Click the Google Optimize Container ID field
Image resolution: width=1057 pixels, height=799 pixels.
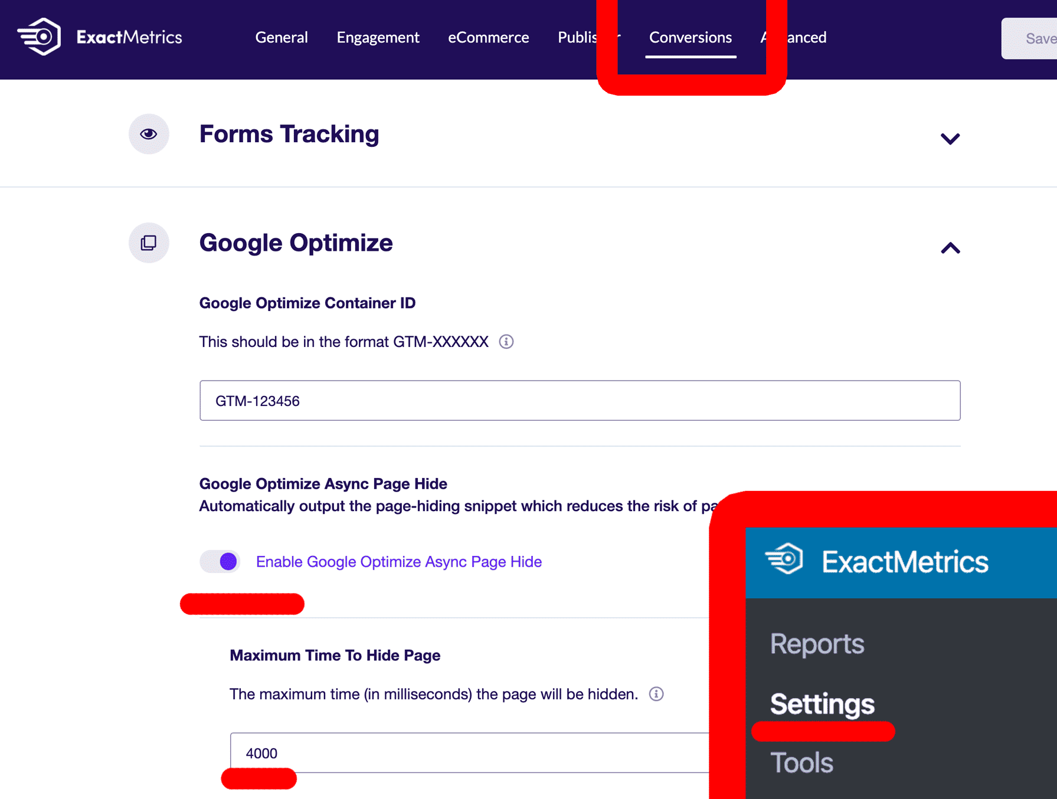coord(580,401)
